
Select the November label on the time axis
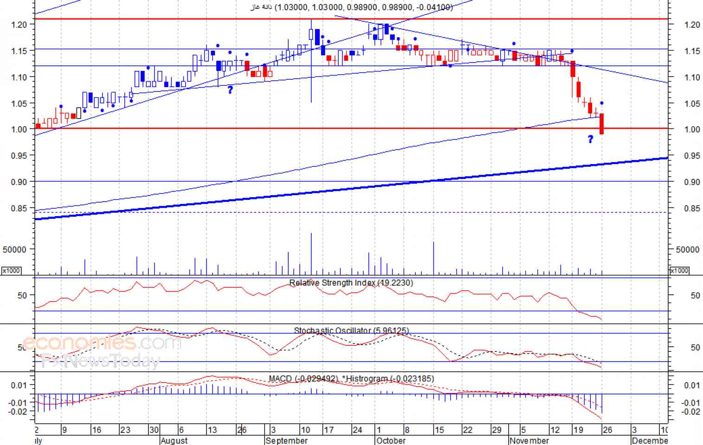click(529, 440)
